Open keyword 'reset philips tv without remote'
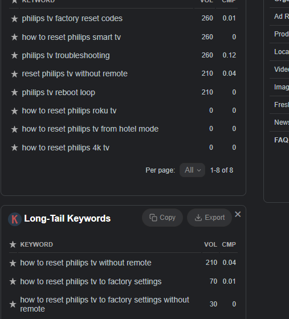 coord(75,73)
